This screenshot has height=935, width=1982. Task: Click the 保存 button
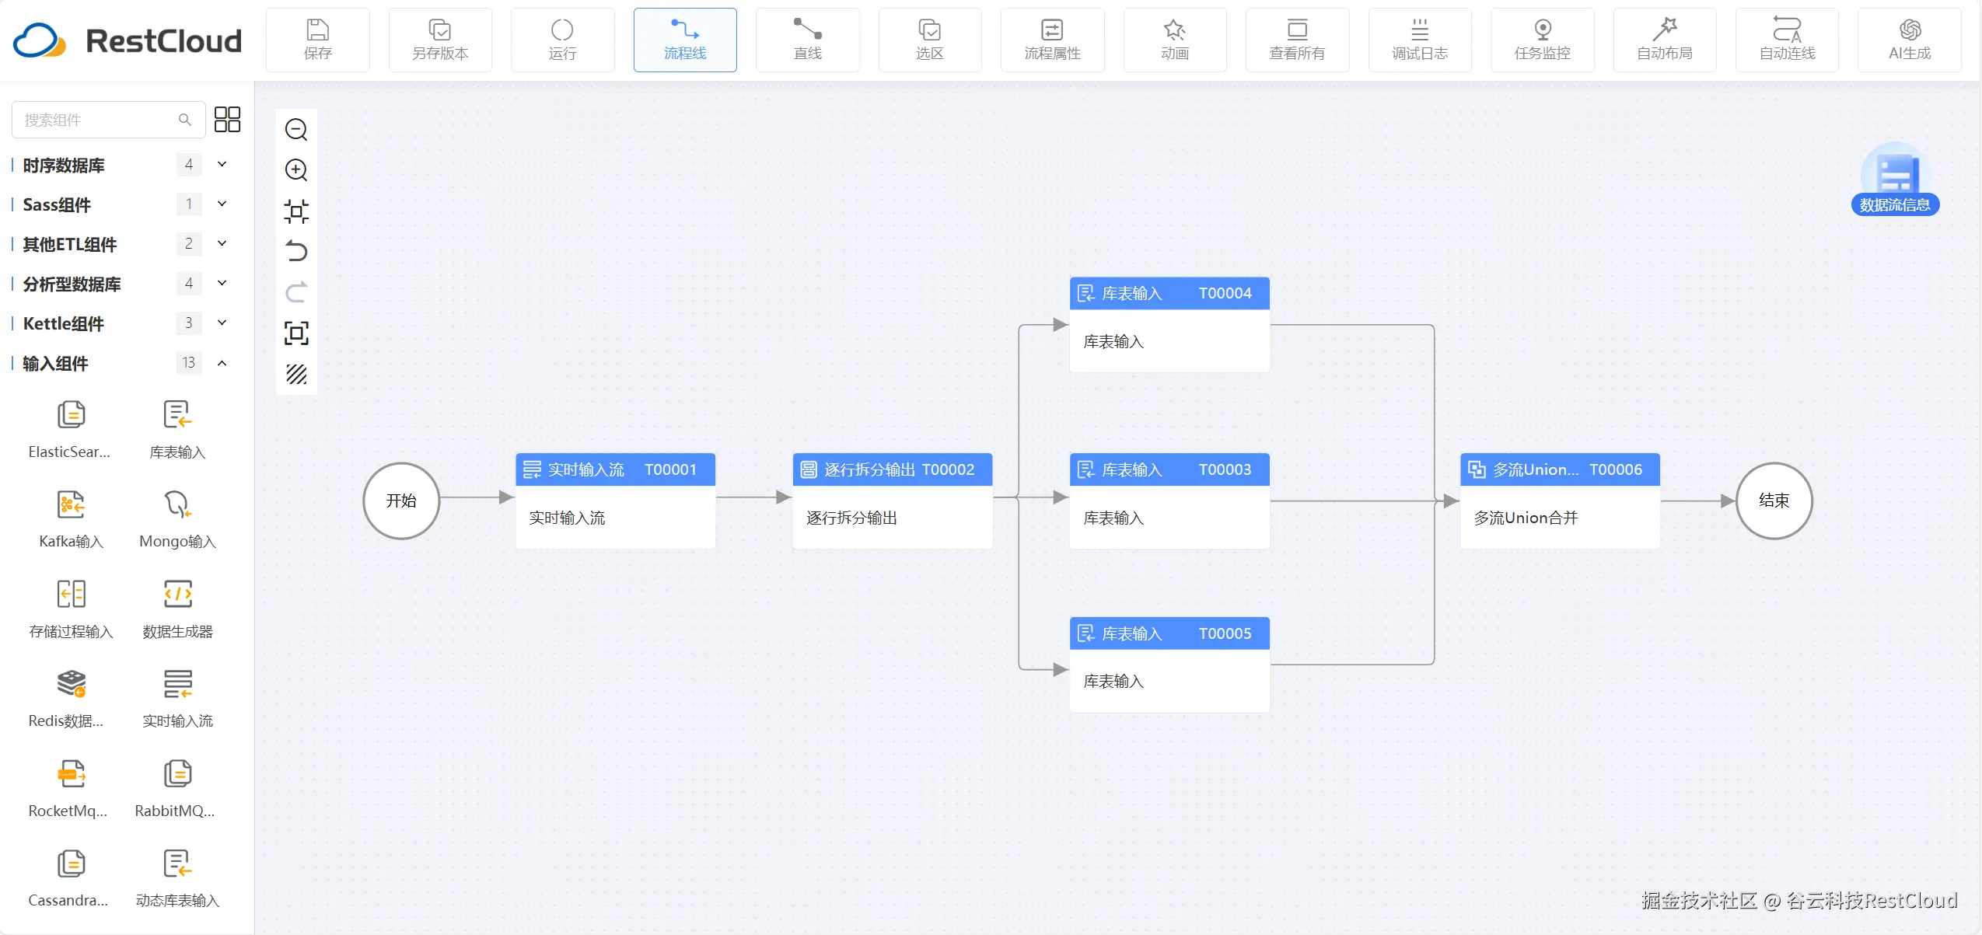tap(317, 40)
